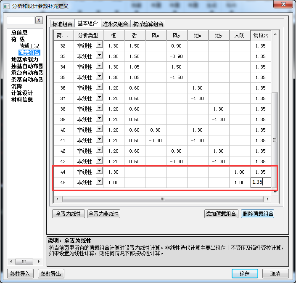This screenshot has height=283, width=296.
Task: Switch to the 抗浮验算组合 tab
Action: click(148, 24)
